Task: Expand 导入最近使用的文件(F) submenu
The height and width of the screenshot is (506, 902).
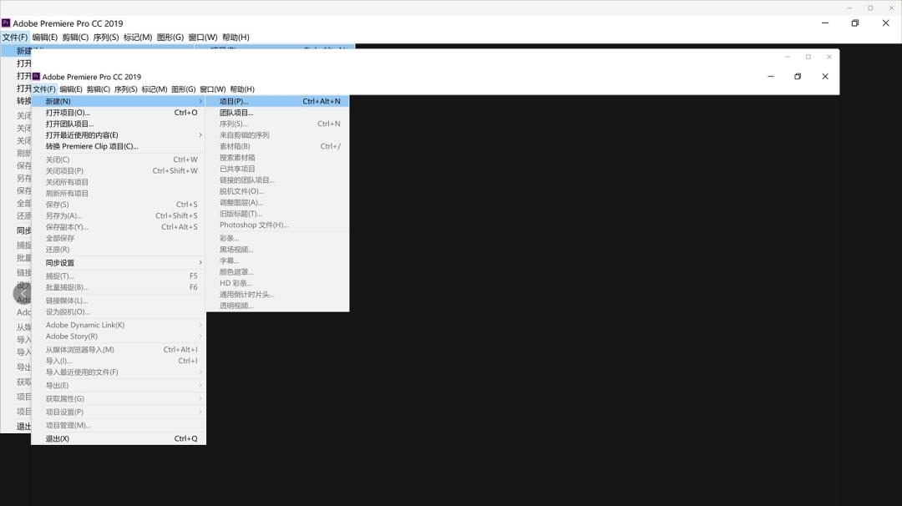Action: (119, 372)
